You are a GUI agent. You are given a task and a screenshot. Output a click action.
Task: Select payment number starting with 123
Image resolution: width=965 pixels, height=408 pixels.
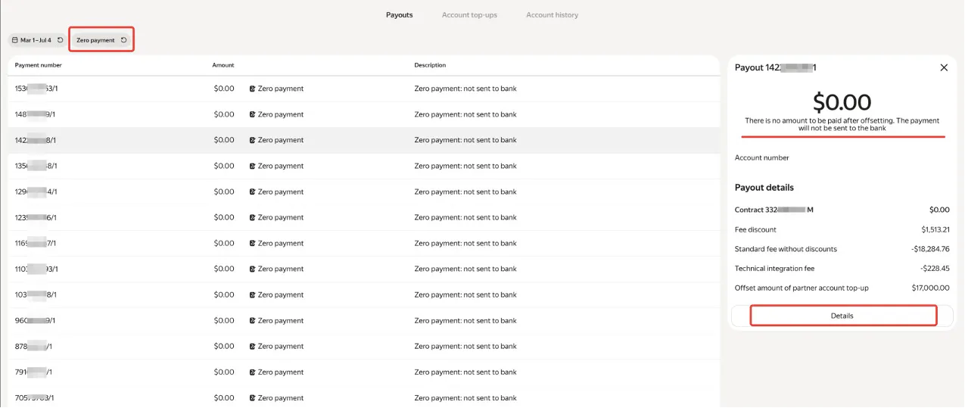pyautogui.click(x=36, y=217)
